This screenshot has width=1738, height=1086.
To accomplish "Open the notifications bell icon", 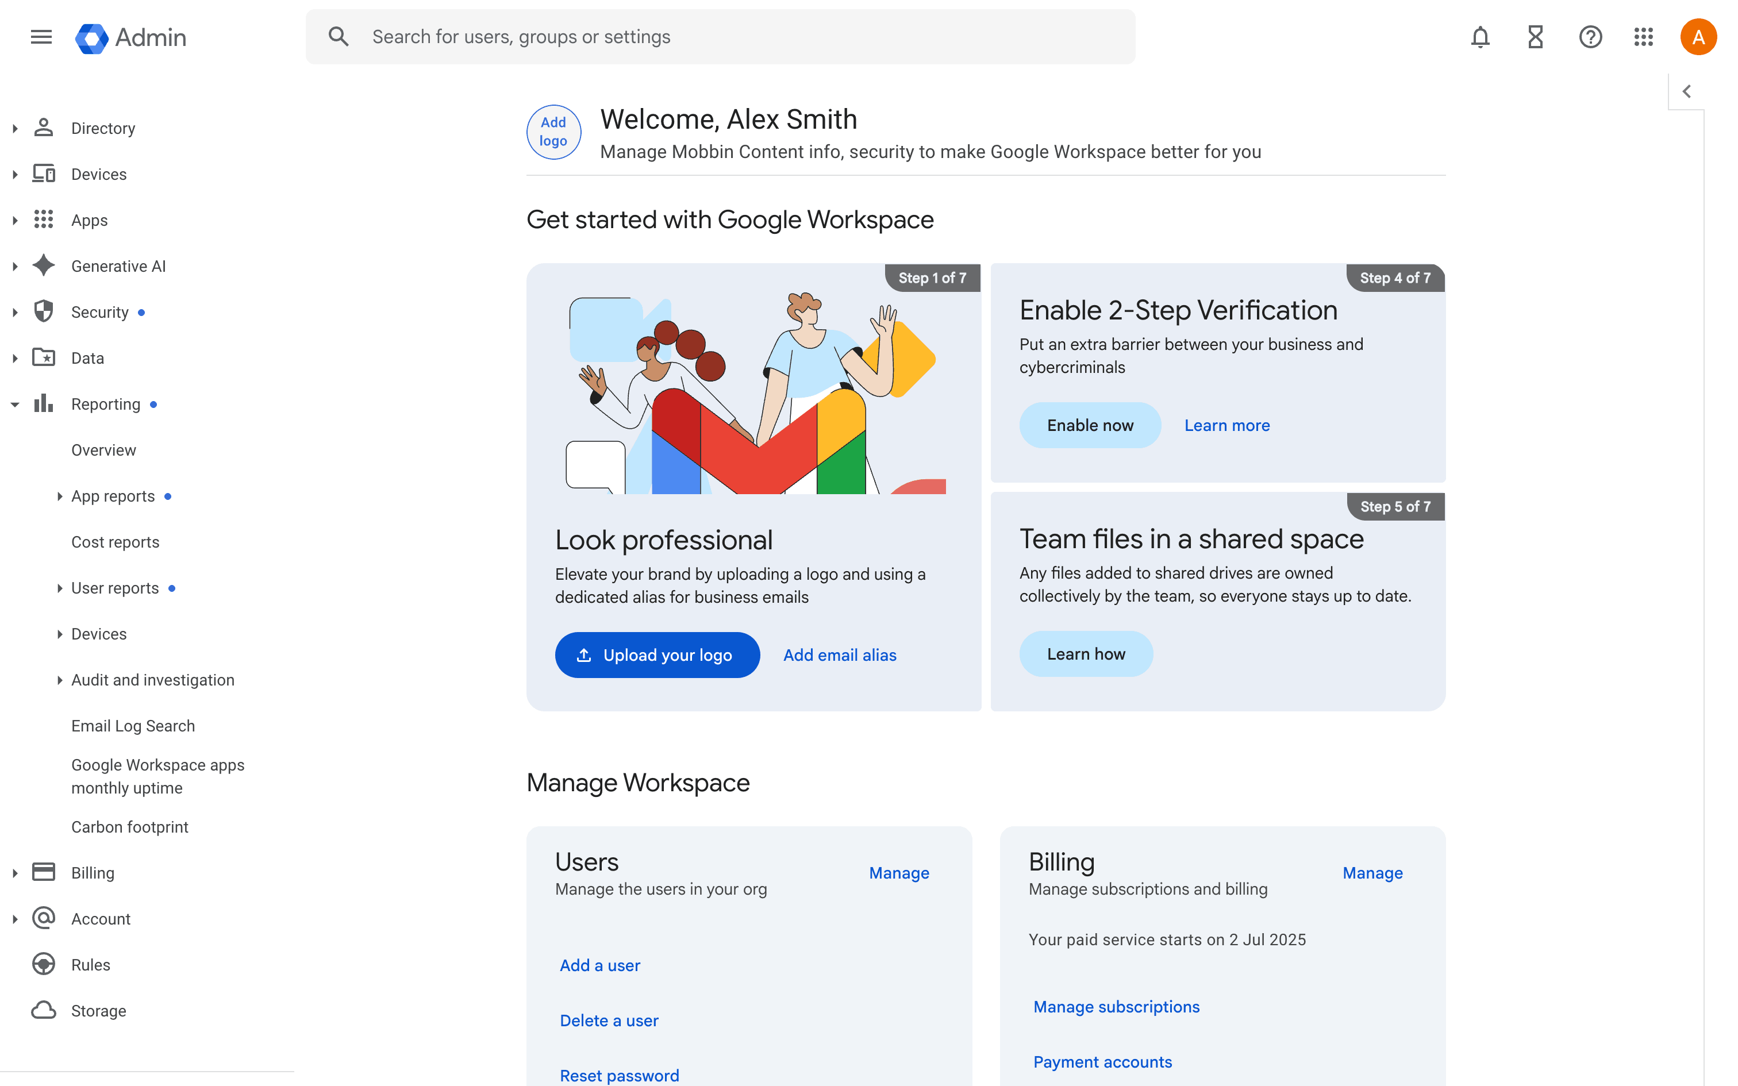I will [1479, 37].
